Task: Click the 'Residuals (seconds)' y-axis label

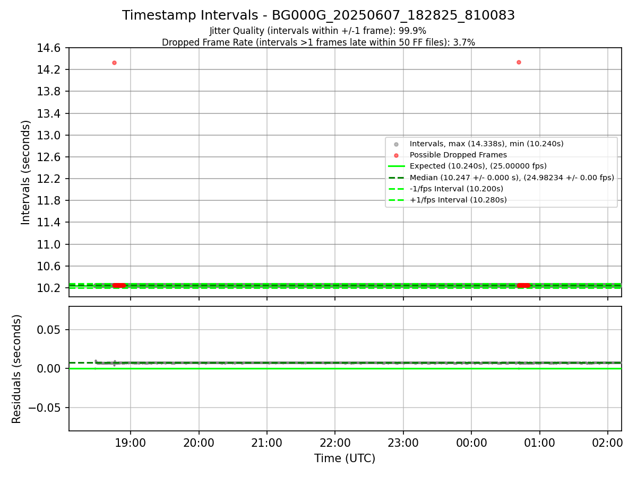Action: pos(17,369)
